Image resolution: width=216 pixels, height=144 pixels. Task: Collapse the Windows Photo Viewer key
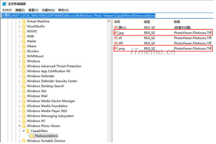coord(19,126)
